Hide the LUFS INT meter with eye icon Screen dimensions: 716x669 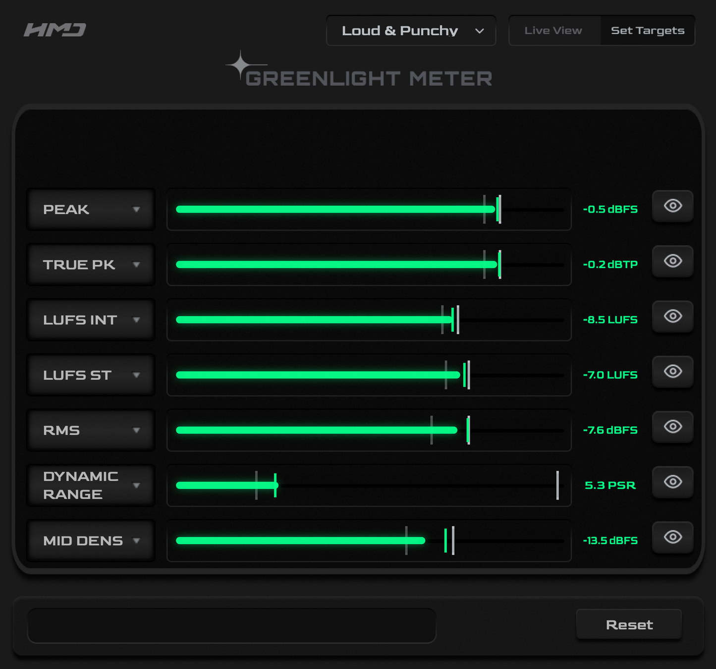click(672, 316)
